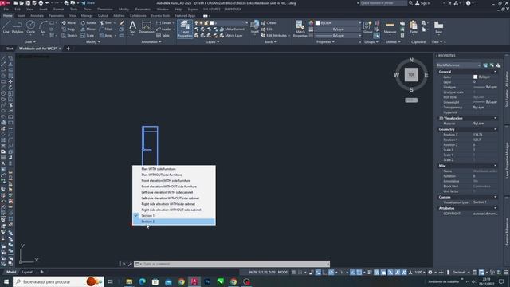Click the Fillet tool
Screen dimensions: 510x287
coord(106,29)
